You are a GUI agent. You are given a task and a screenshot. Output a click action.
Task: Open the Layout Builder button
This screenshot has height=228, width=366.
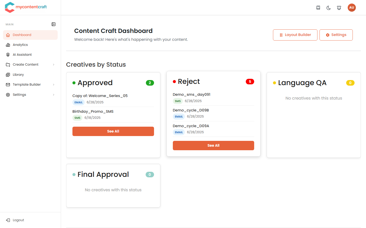295,35
